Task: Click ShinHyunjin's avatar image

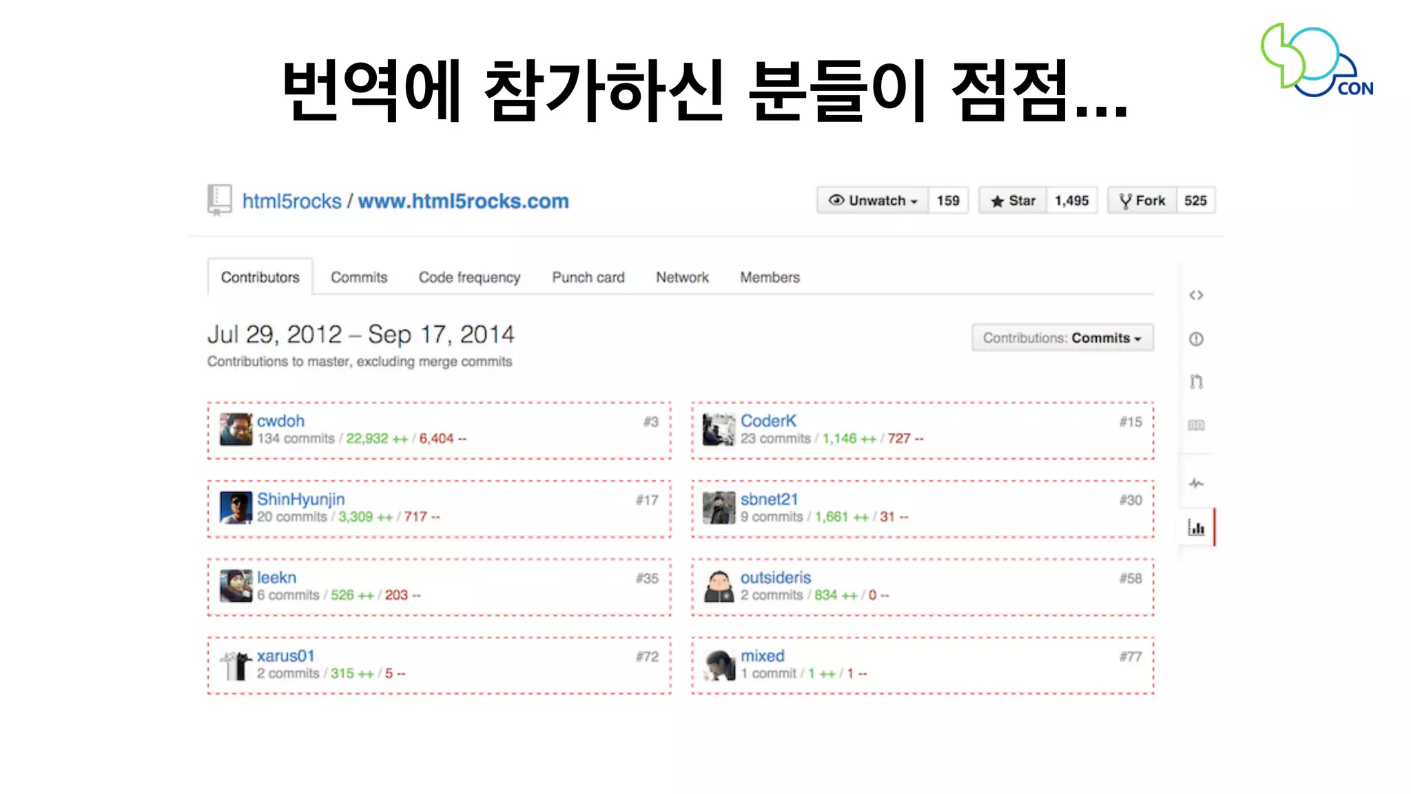Action: click(236, 508)
